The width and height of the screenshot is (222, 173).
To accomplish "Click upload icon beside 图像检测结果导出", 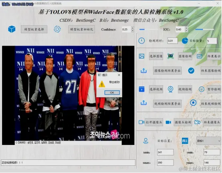I will pos(143,70).
